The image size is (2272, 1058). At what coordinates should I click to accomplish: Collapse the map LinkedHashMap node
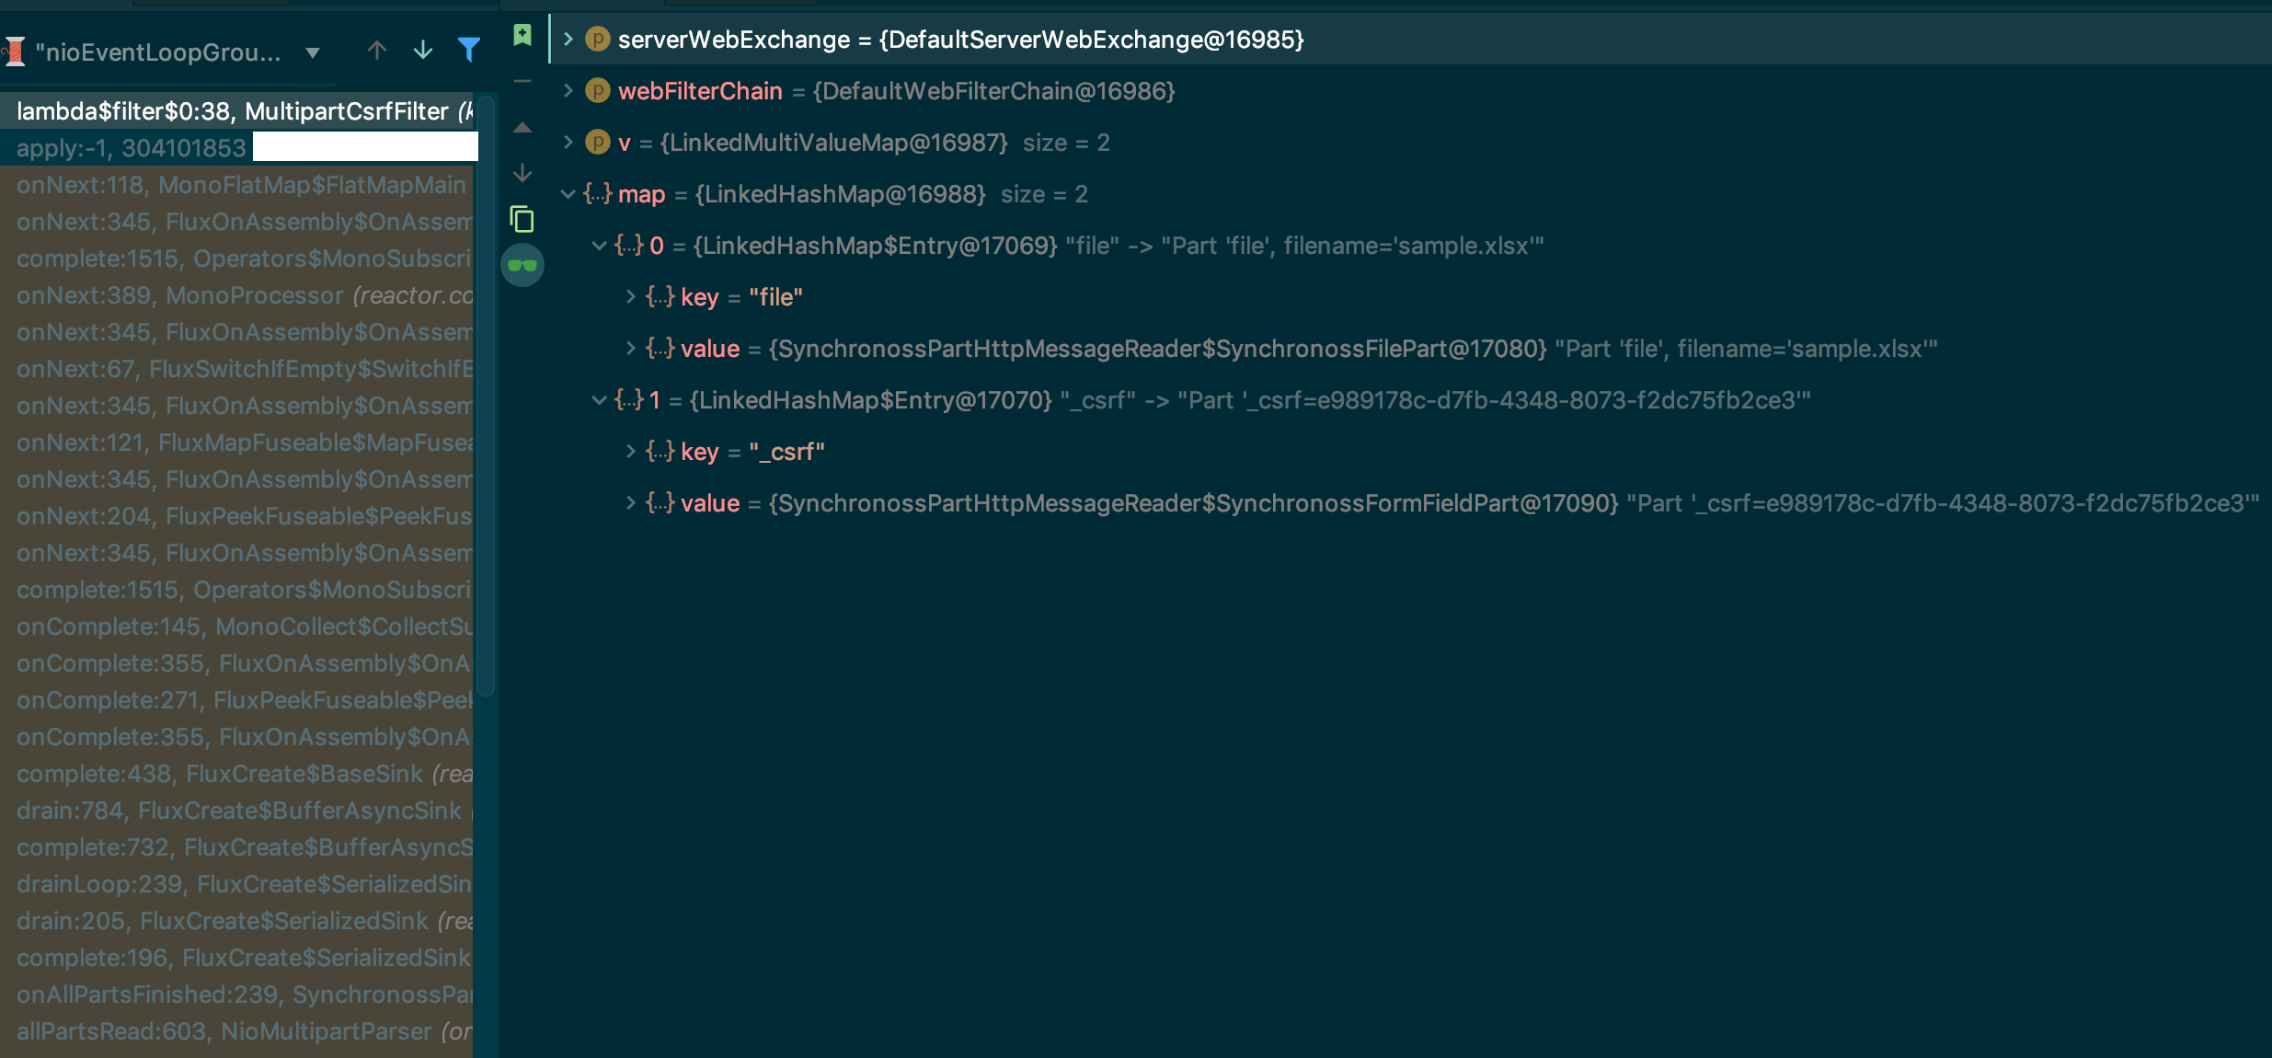[568, 194]
